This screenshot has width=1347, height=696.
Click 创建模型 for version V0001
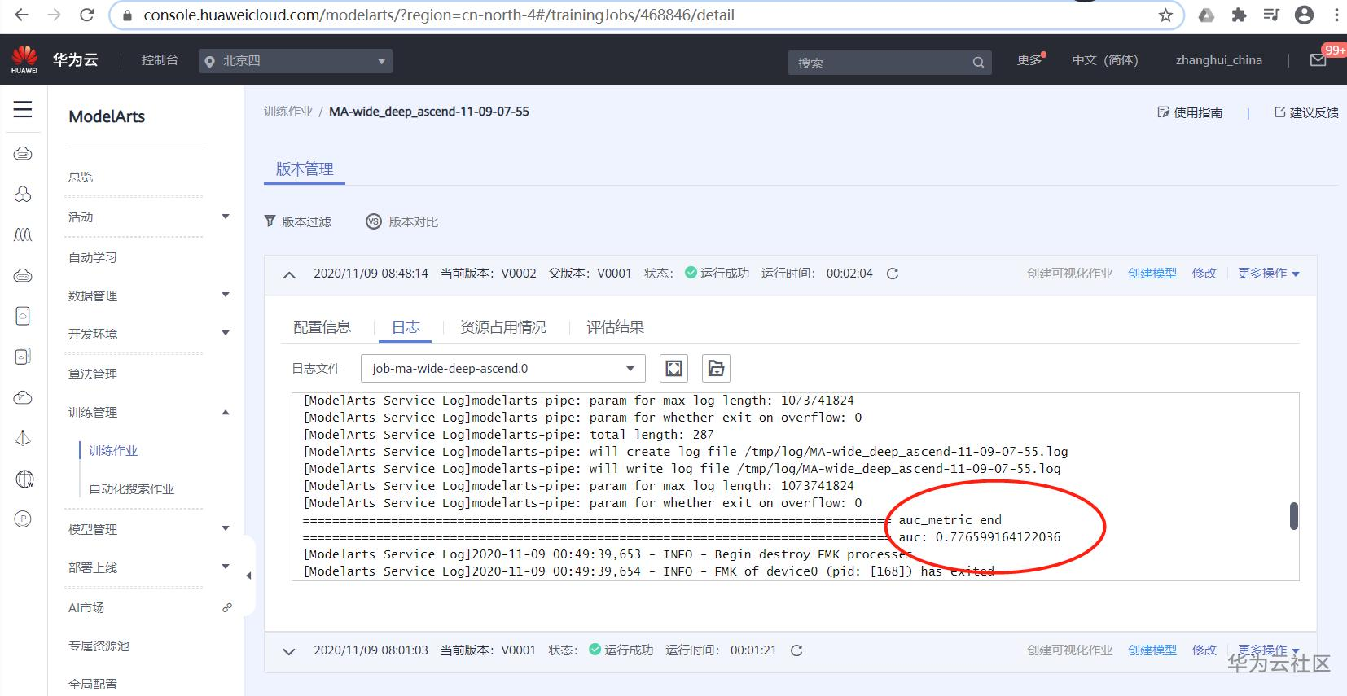(1152, 650)
